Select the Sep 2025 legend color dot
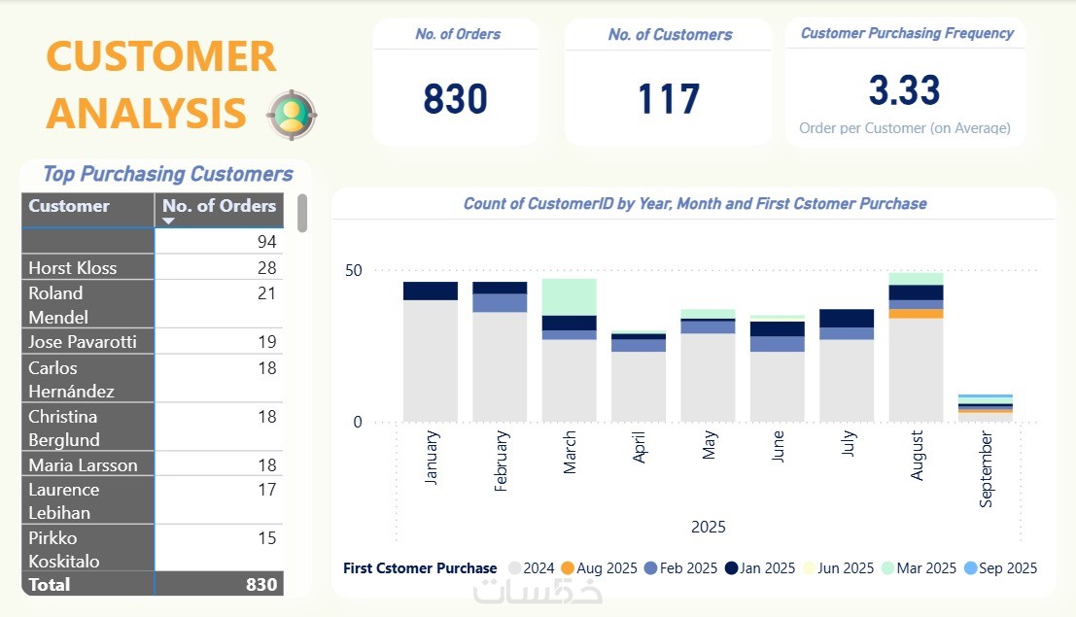This screenshot has height=617, width=1076. [x=970, y=568]
